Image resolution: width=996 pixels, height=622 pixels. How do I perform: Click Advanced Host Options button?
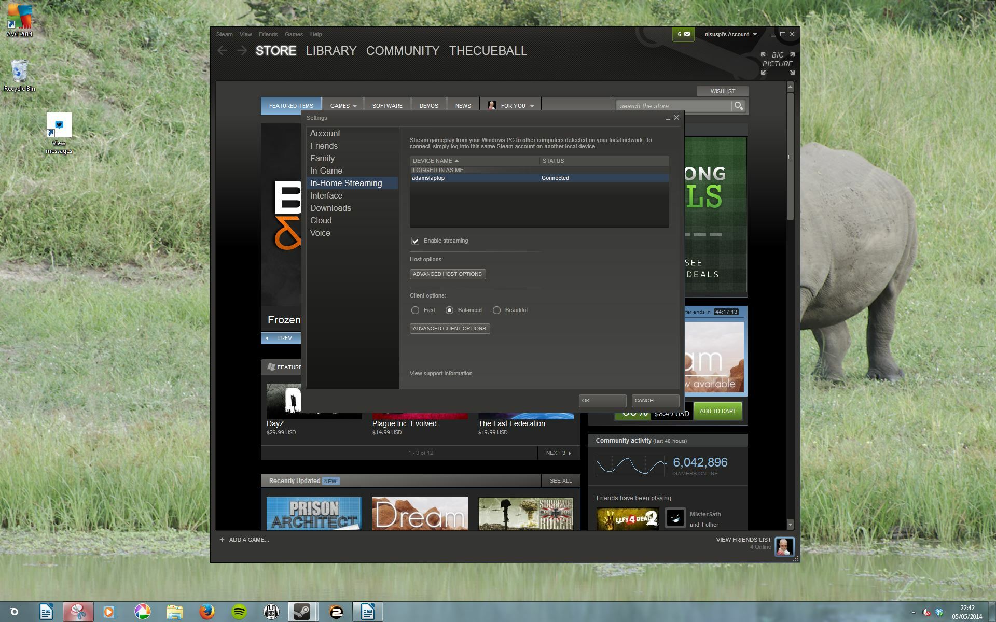point(448,274)
